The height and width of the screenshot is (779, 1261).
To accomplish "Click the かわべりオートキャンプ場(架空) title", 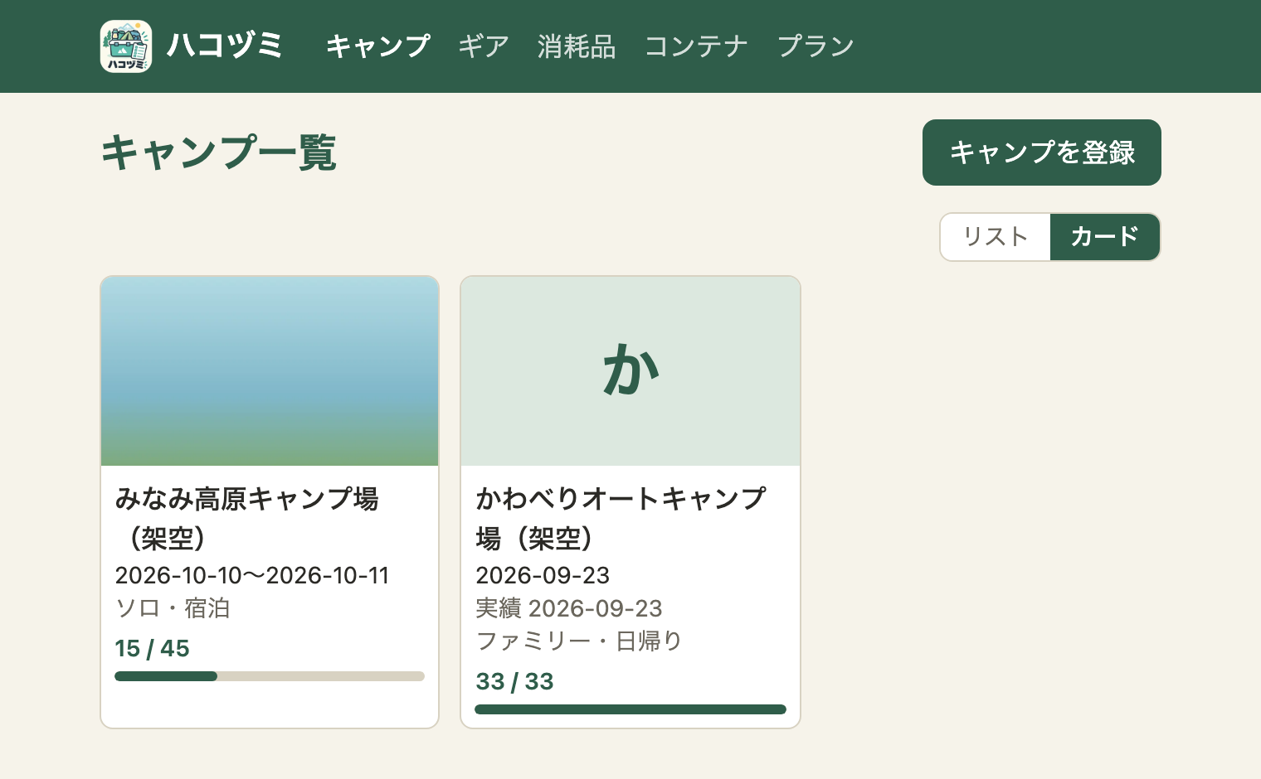I will (x=621, y=518).
